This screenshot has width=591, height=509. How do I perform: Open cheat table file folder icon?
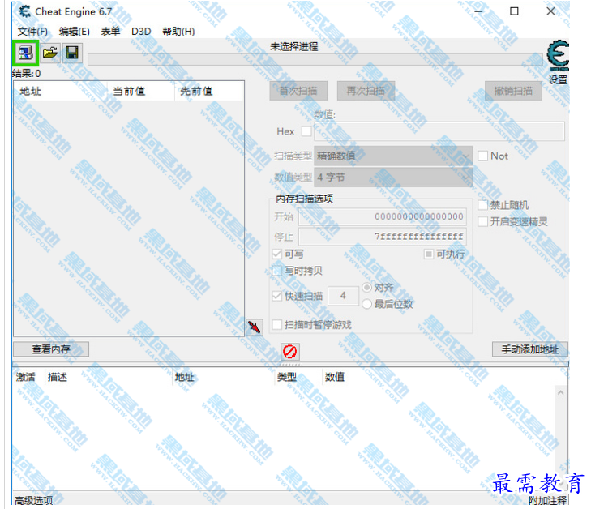pos(49,53)
